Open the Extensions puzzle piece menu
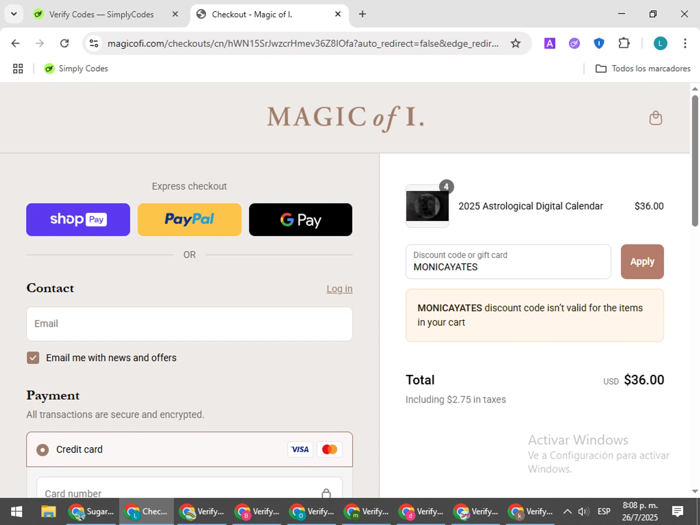 [x=624, y=43]
